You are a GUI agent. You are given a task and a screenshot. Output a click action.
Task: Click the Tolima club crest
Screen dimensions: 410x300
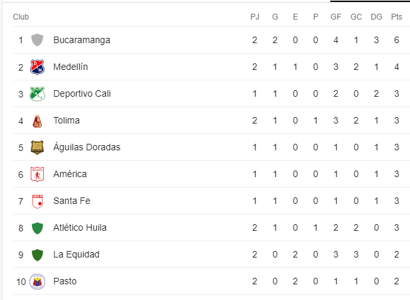click(x=37, y=121)
